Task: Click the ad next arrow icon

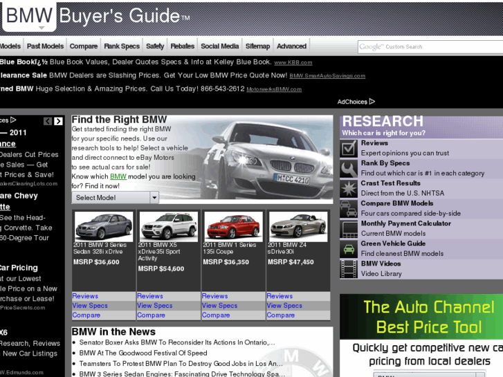Action: coord(58,121)
